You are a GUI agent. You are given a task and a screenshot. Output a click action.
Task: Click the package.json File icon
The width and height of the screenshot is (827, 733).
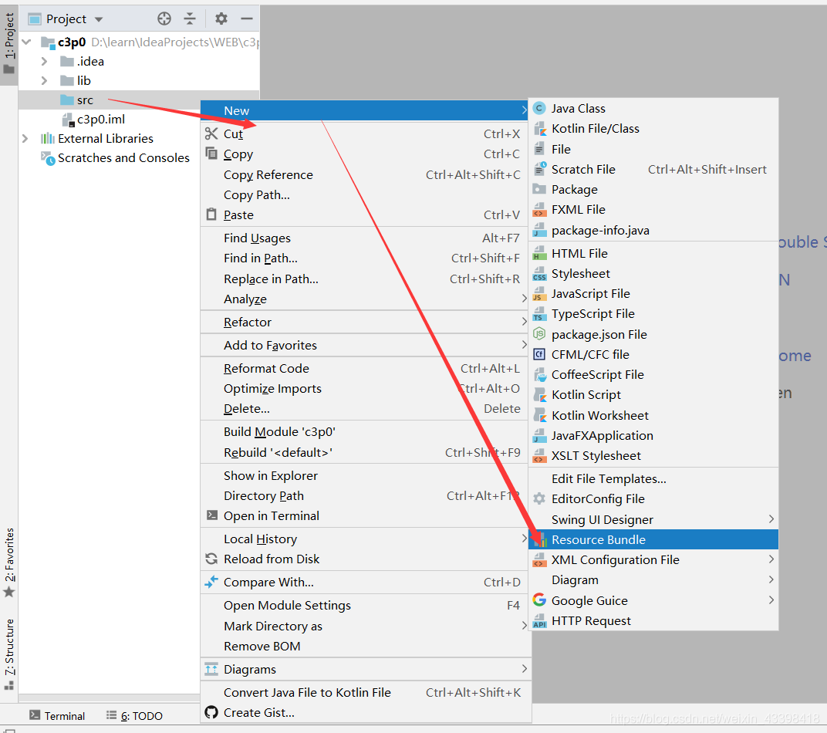(x=539, y=334)
